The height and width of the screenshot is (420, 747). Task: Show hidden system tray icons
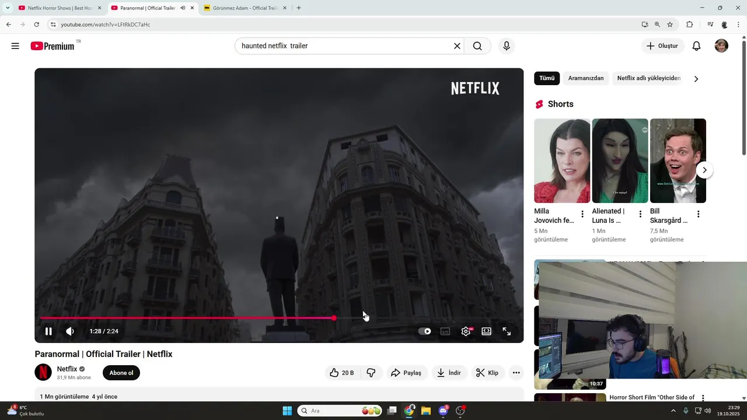pos(673,411)
